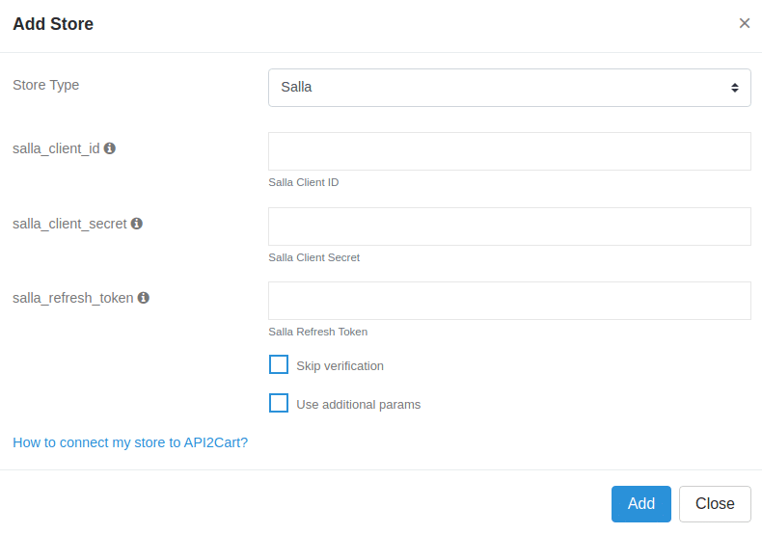Click the info icon beside salla_client_secret
The width and height of the screenshot is (762, 534).
(x=137, y=224)
